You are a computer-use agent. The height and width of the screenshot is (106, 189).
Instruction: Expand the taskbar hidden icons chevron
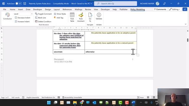pyautogui.click(x=141, y=102)
